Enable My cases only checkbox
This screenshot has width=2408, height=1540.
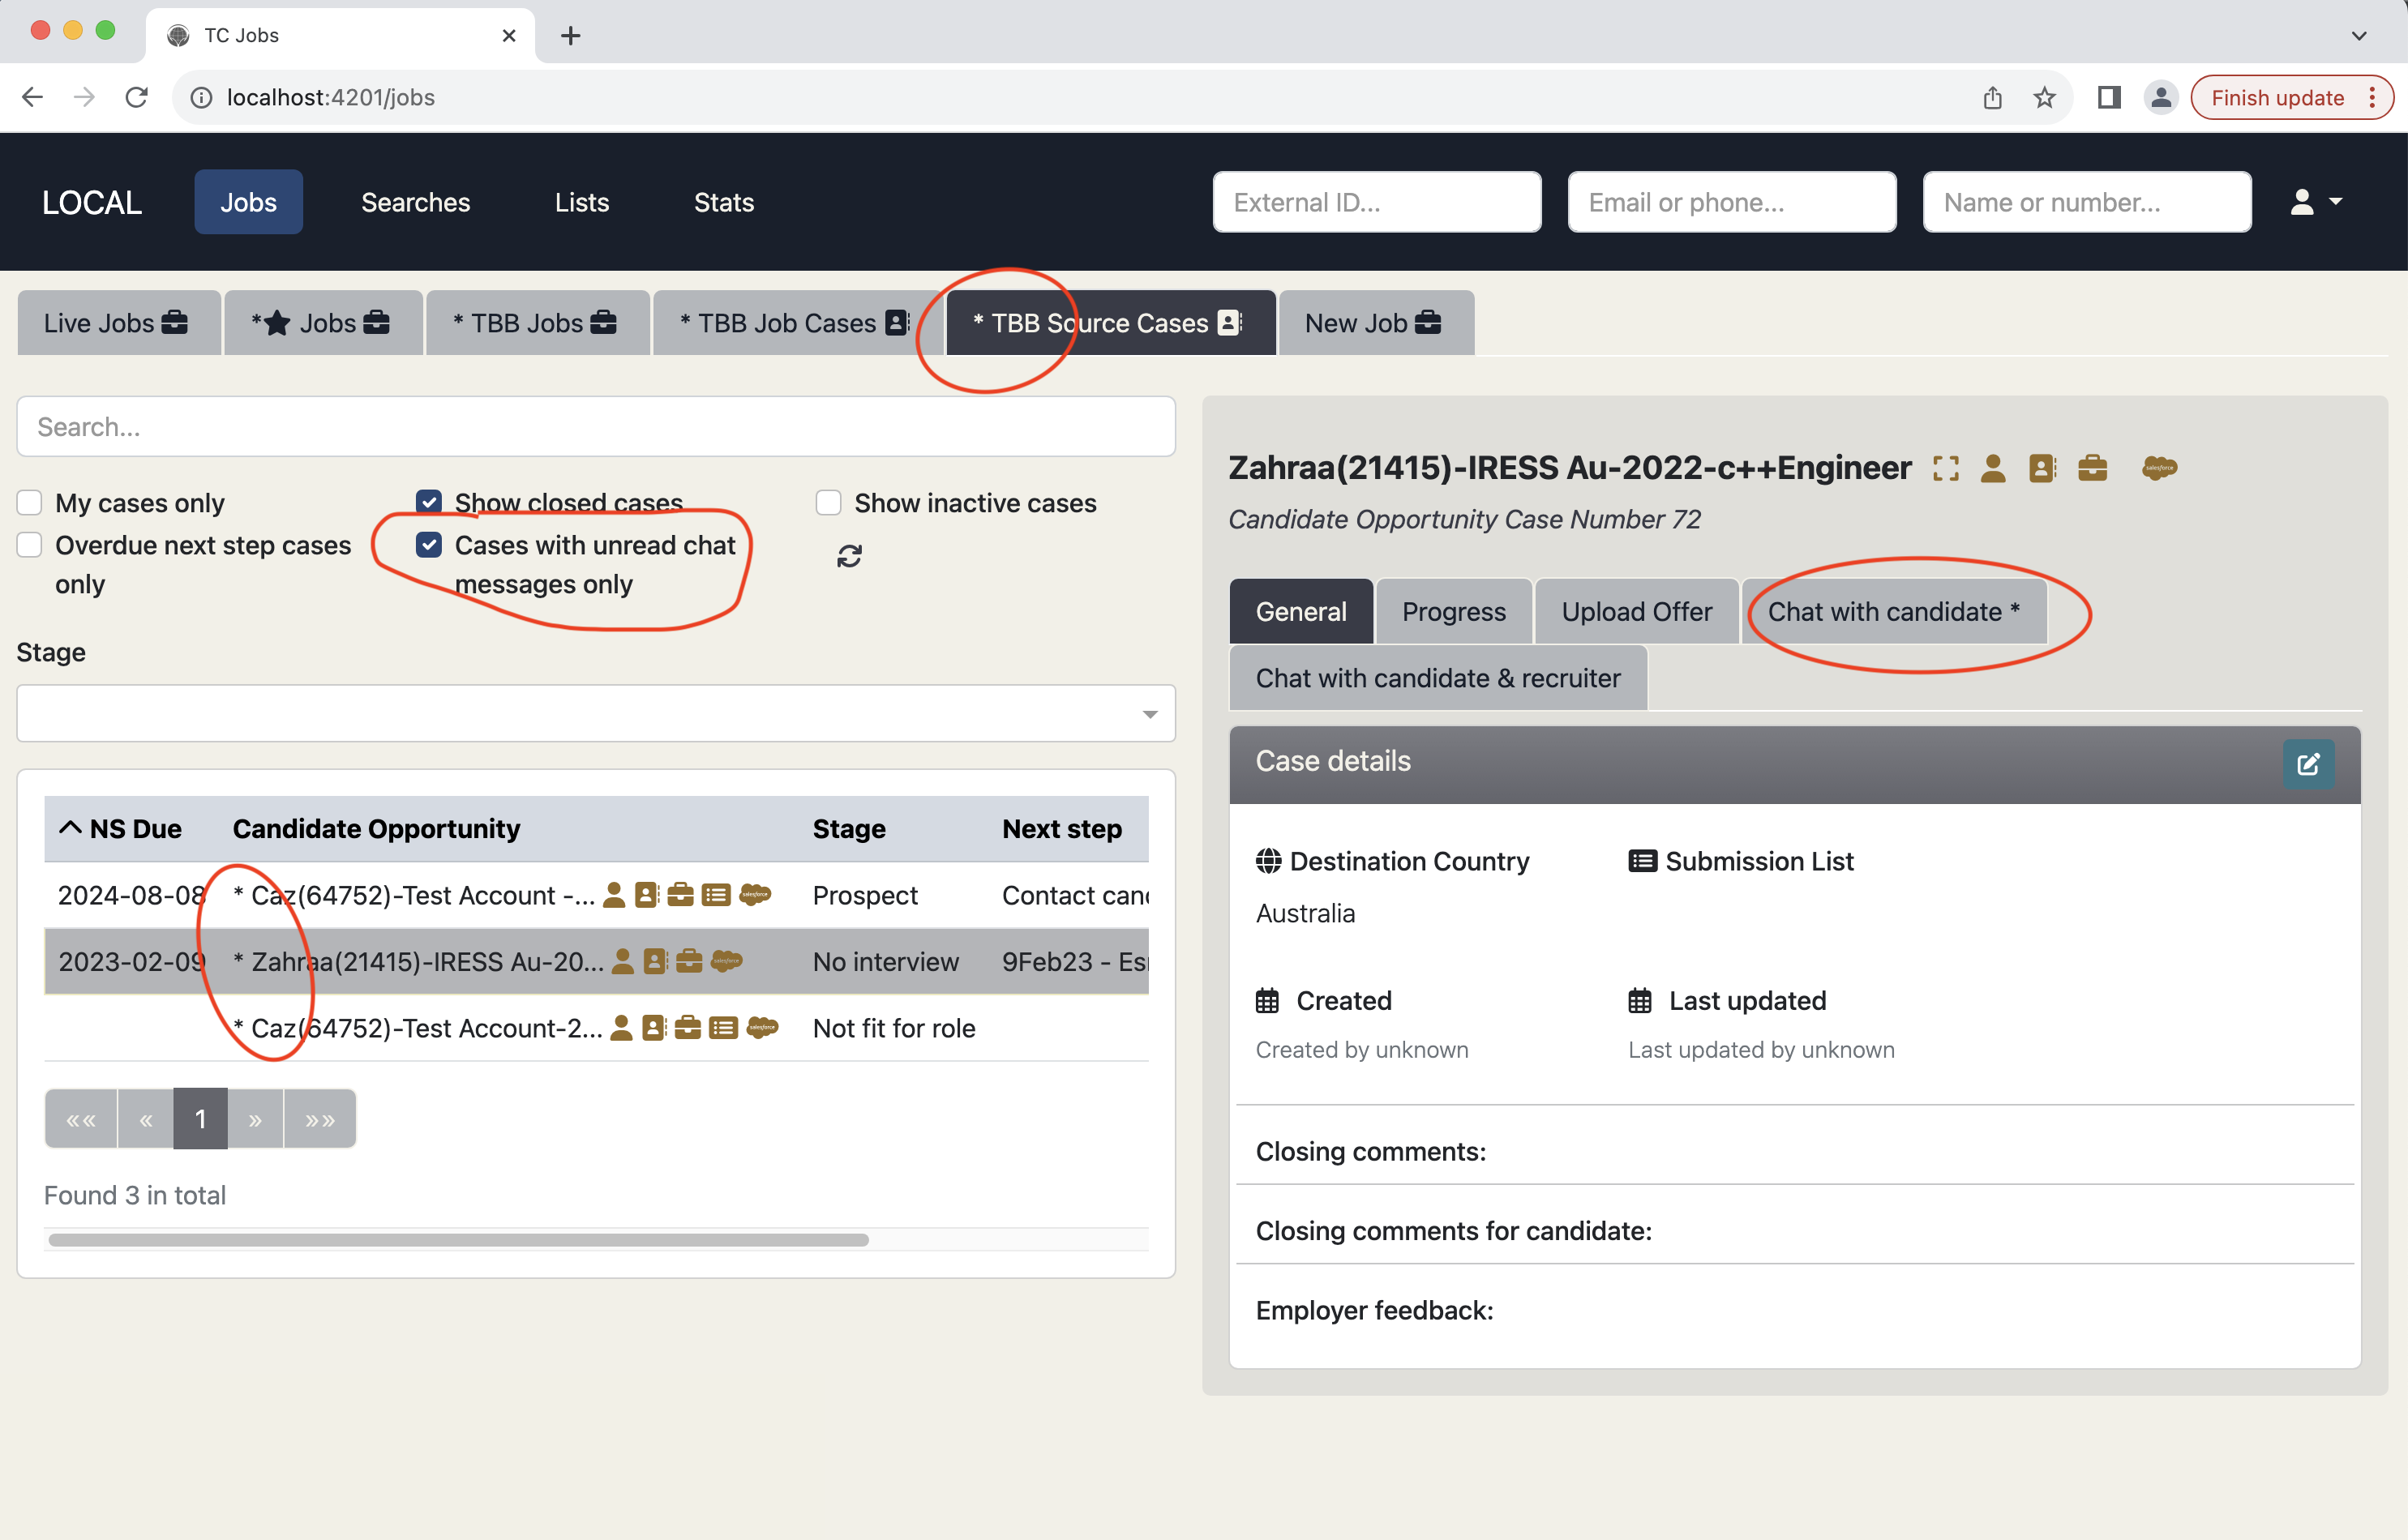point(30,502)
